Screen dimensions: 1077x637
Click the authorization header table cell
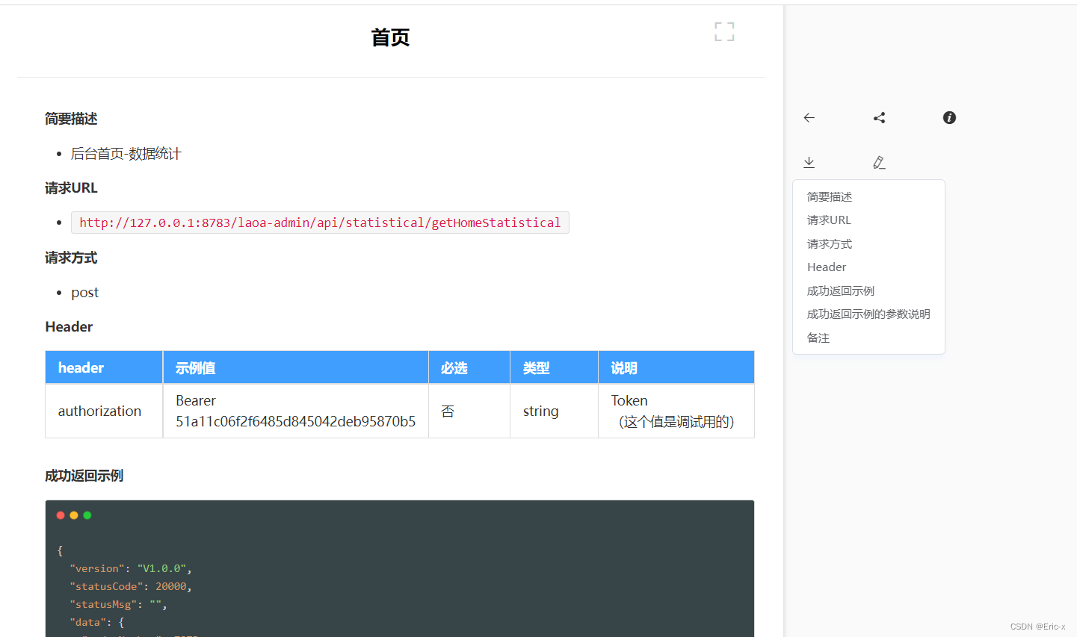(x=99, y=411)
